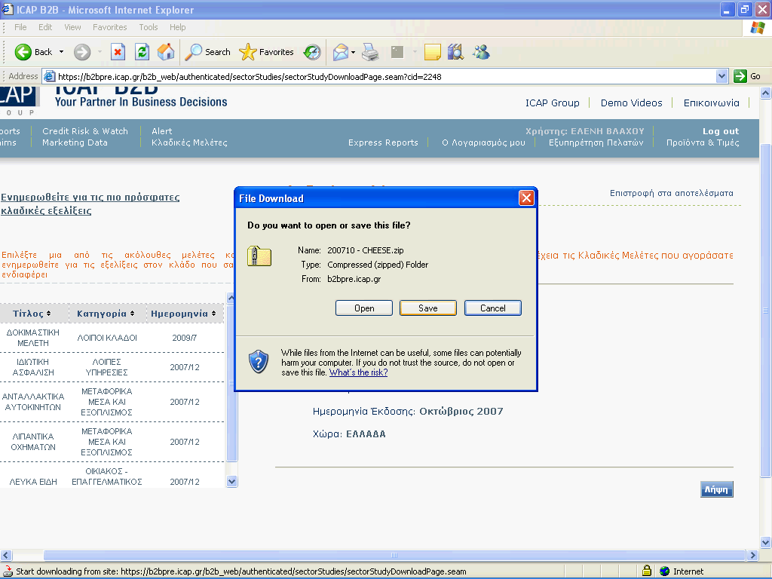
Task: Open Marketing Data menu item
Action: click(x=75, y=142)
